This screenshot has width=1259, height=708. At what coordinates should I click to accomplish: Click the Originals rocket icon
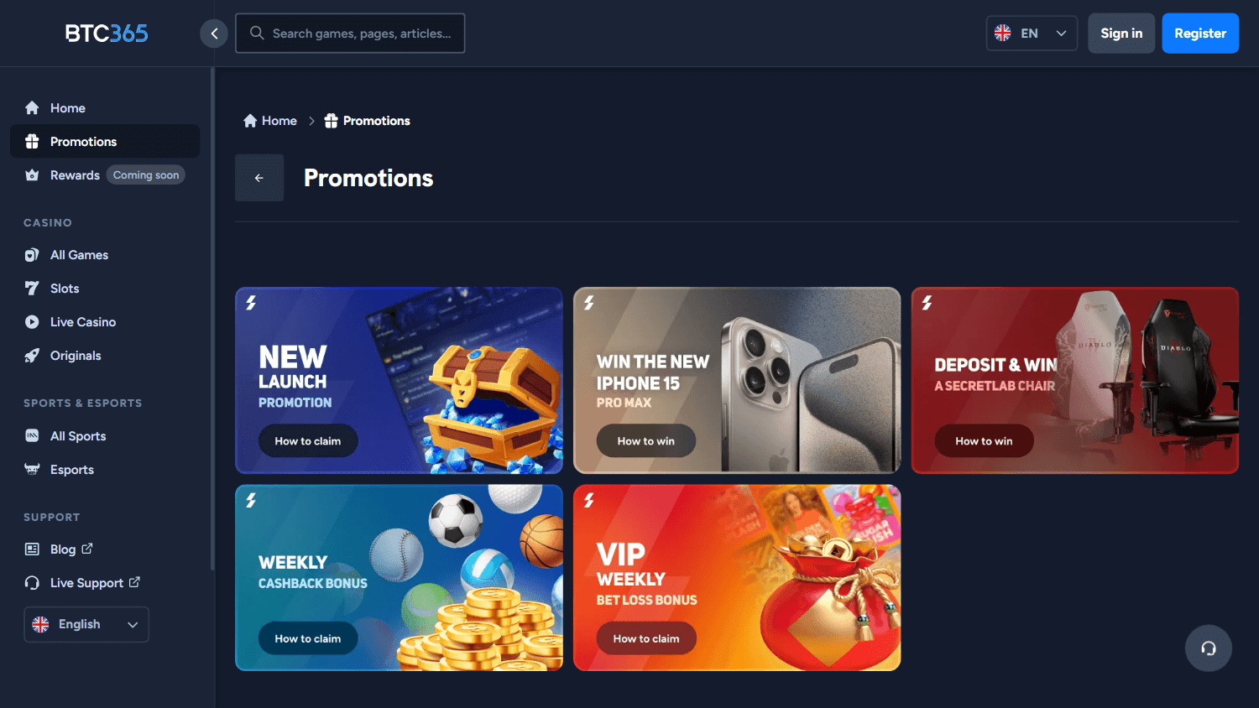[x=32, y=356]
